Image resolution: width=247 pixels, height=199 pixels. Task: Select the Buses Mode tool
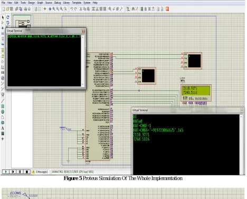click(x=3, y=44)
